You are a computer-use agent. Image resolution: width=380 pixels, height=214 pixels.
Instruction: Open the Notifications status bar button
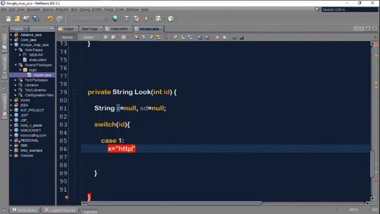coord(24,210)
